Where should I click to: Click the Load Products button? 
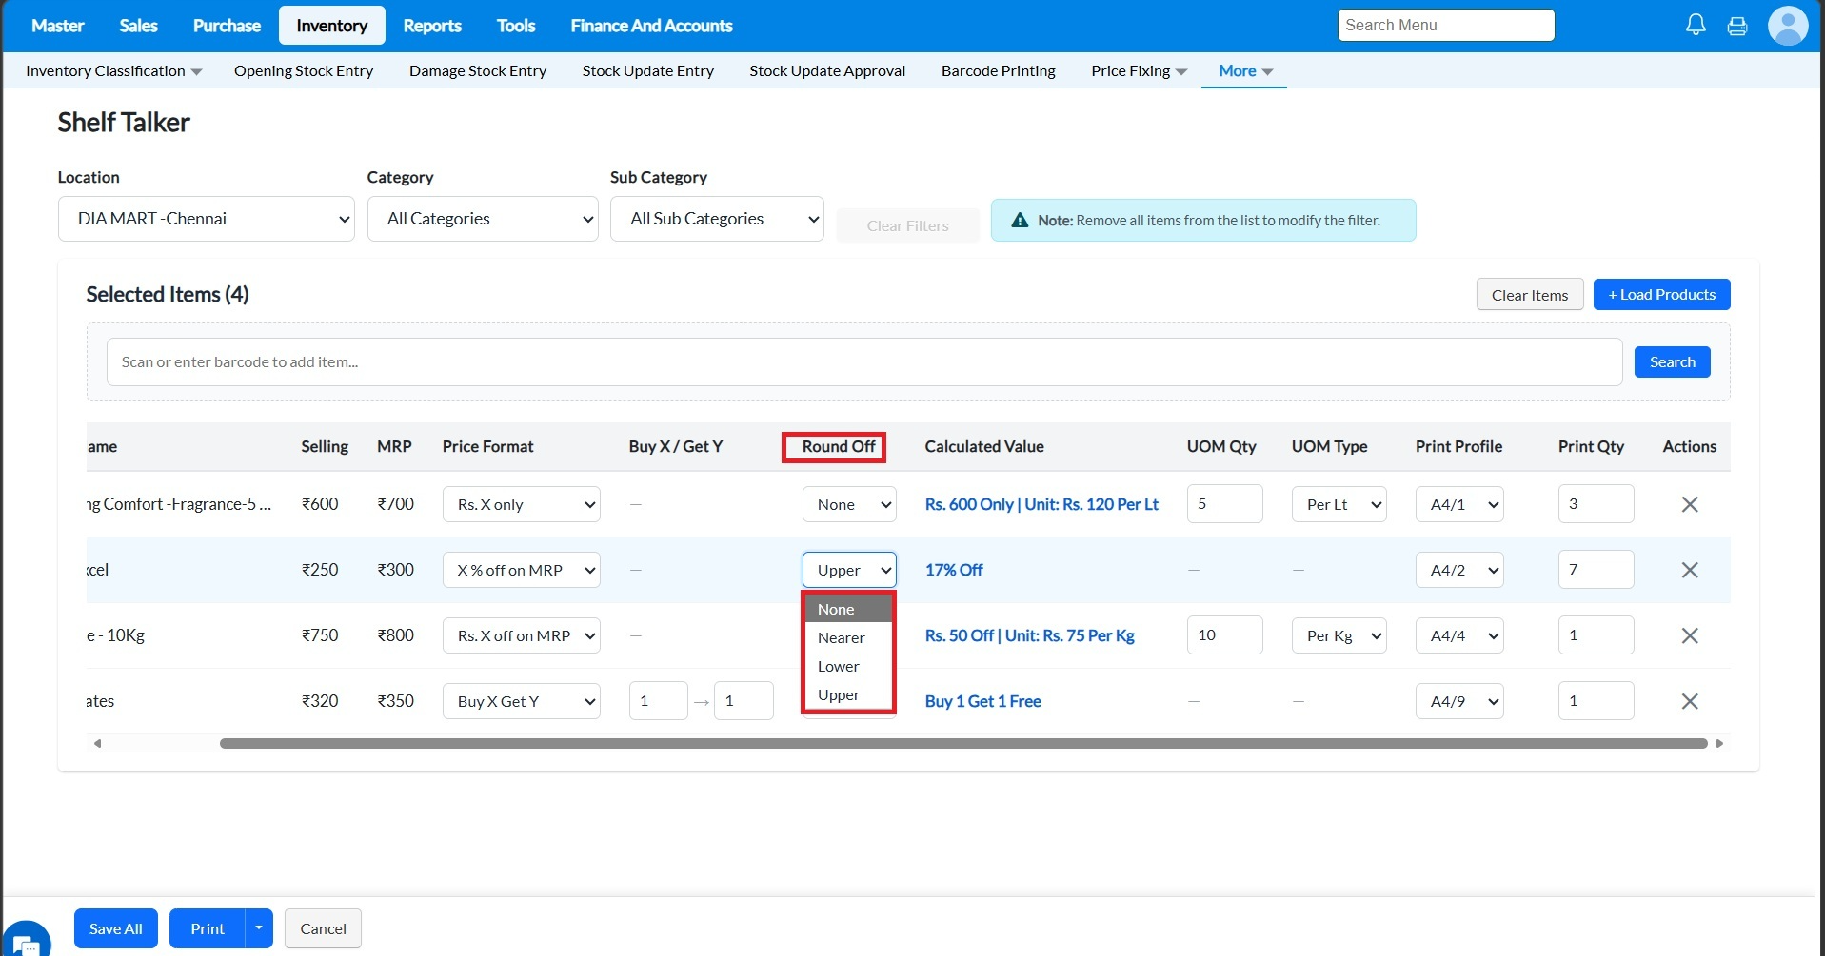[x=1661, y=295]
